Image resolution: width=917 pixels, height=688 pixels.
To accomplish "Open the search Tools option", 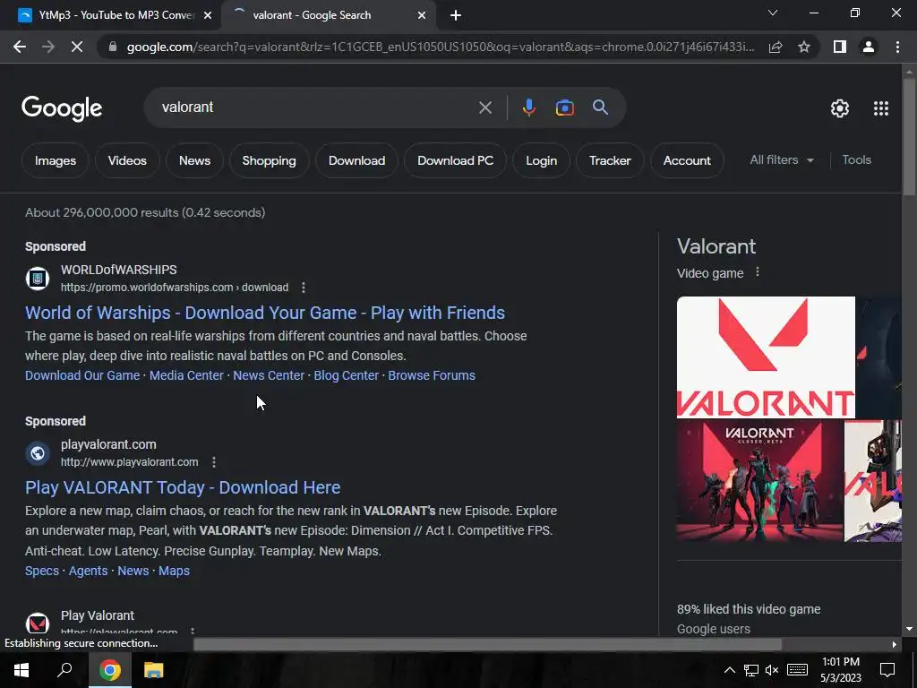I will 856,159.
